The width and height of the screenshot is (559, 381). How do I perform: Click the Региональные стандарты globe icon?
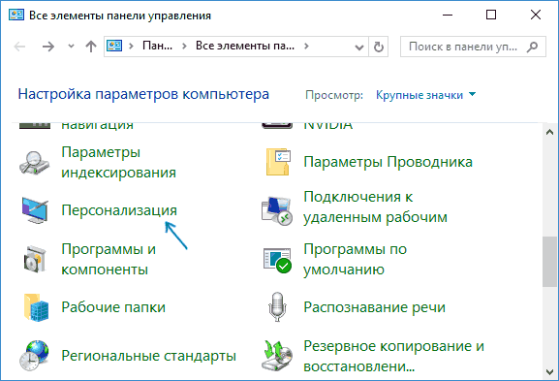pos(34,356)
